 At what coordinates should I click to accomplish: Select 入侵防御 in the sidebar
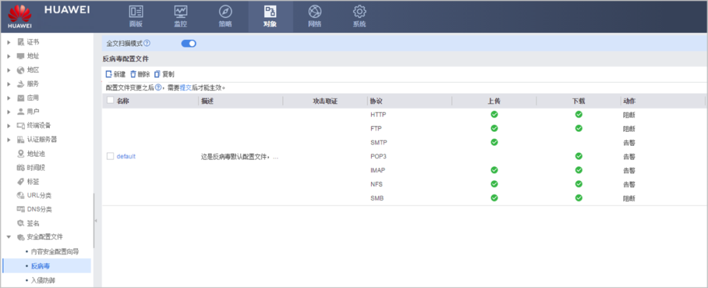45,281
